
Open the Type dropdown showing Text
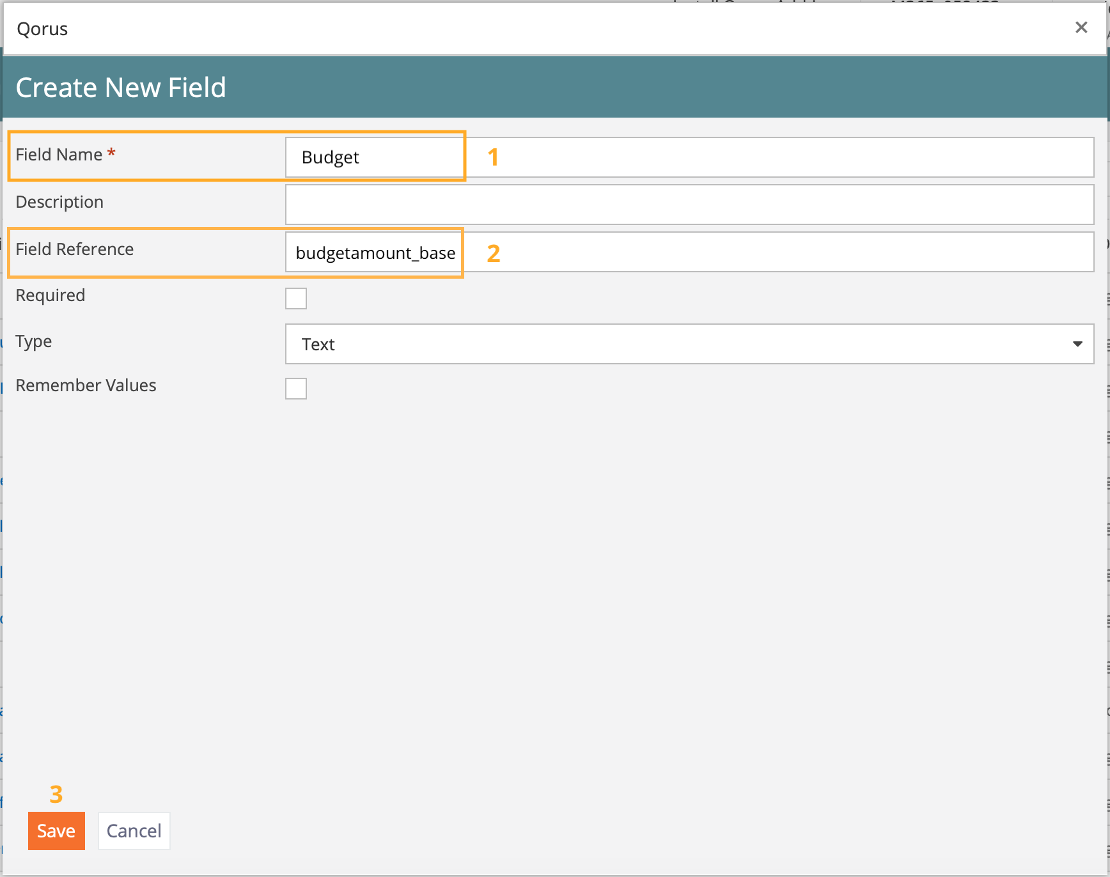point(689,345)
